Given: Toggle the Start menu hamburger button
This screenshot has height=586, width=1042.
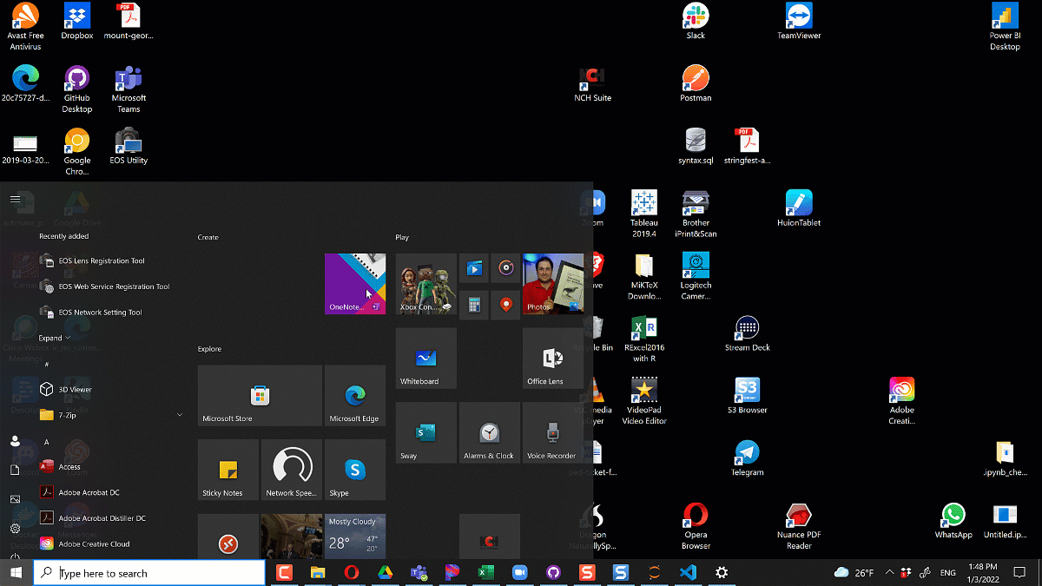Looking at the screenshot, I should [x=15, y=199].
